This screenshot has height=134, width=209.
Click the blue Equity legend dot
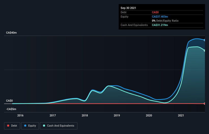click(25, 126)
